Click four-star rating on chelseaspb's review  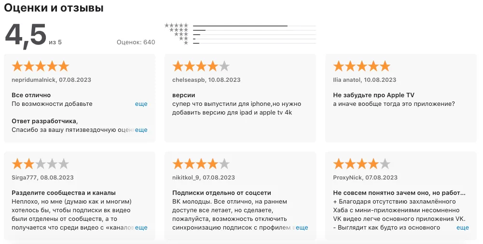[201, 66]
